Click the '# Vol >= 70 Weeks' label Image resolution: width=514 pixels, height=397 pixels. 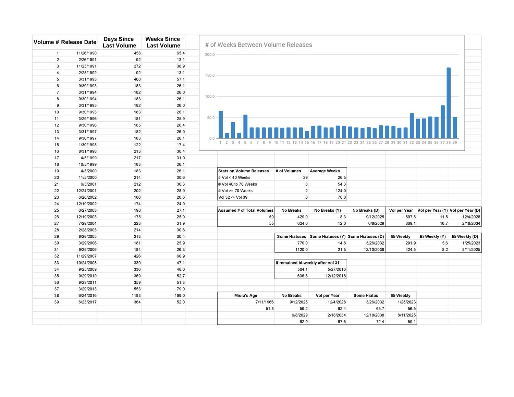[246, 191]
